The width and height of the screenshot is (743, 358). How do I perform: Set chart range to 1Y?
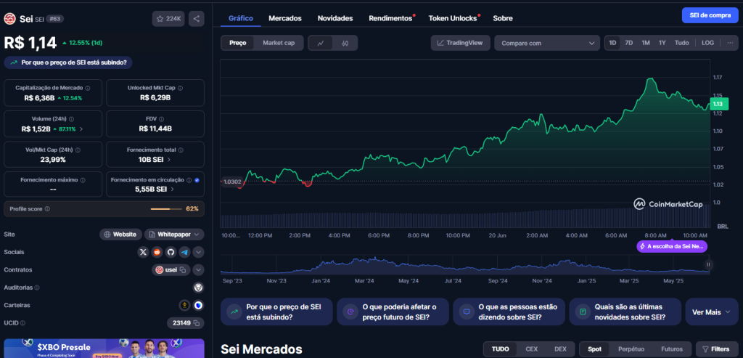point(662,43)
